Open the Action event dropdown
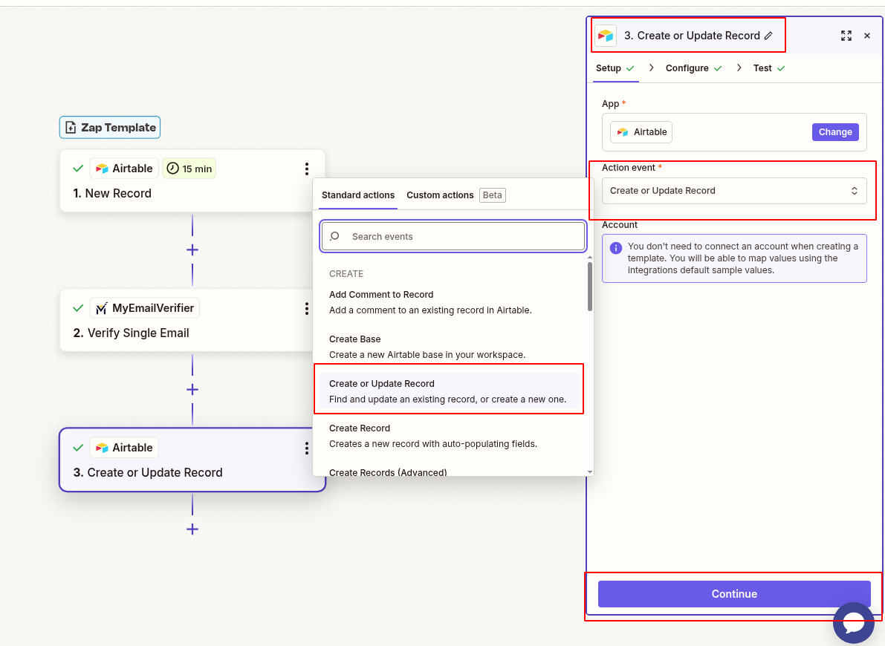This screenshot has height=646, width=885. pos(734,190)
